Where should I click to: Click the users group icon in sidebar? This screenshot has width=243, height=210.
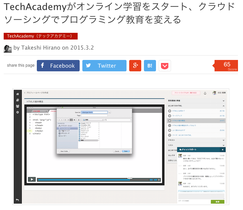coord(18,106)
